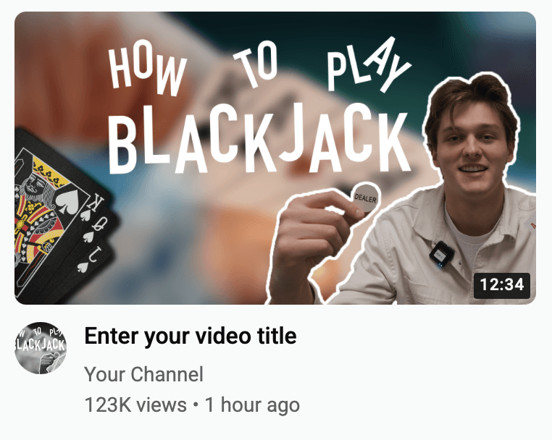Image resolution: width=552 pixels, height=440 pixels.
Task: Click the 1 hour ago timestamp
Action: tap(252, 405)
